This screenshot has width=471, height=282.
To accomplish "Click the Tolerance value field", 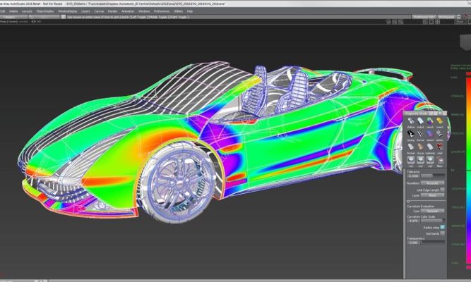I will tap(412, 176).
